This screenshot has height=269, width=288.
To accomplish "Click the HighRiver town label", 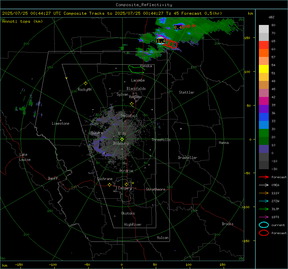I will pos(133,225).
